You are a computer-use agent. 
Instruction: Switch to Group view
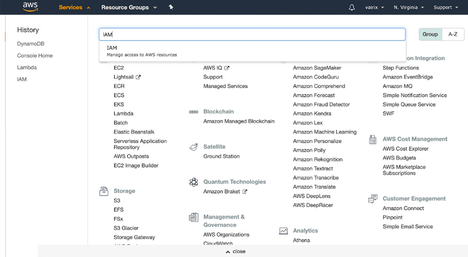tap(430, 35)
